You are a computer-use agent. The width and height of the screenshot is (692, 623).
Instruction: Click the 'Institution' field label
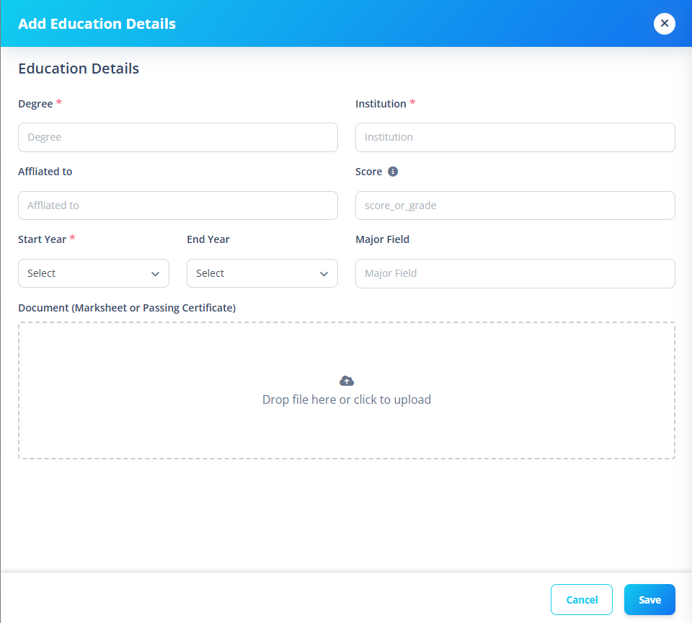coord(381,104)
